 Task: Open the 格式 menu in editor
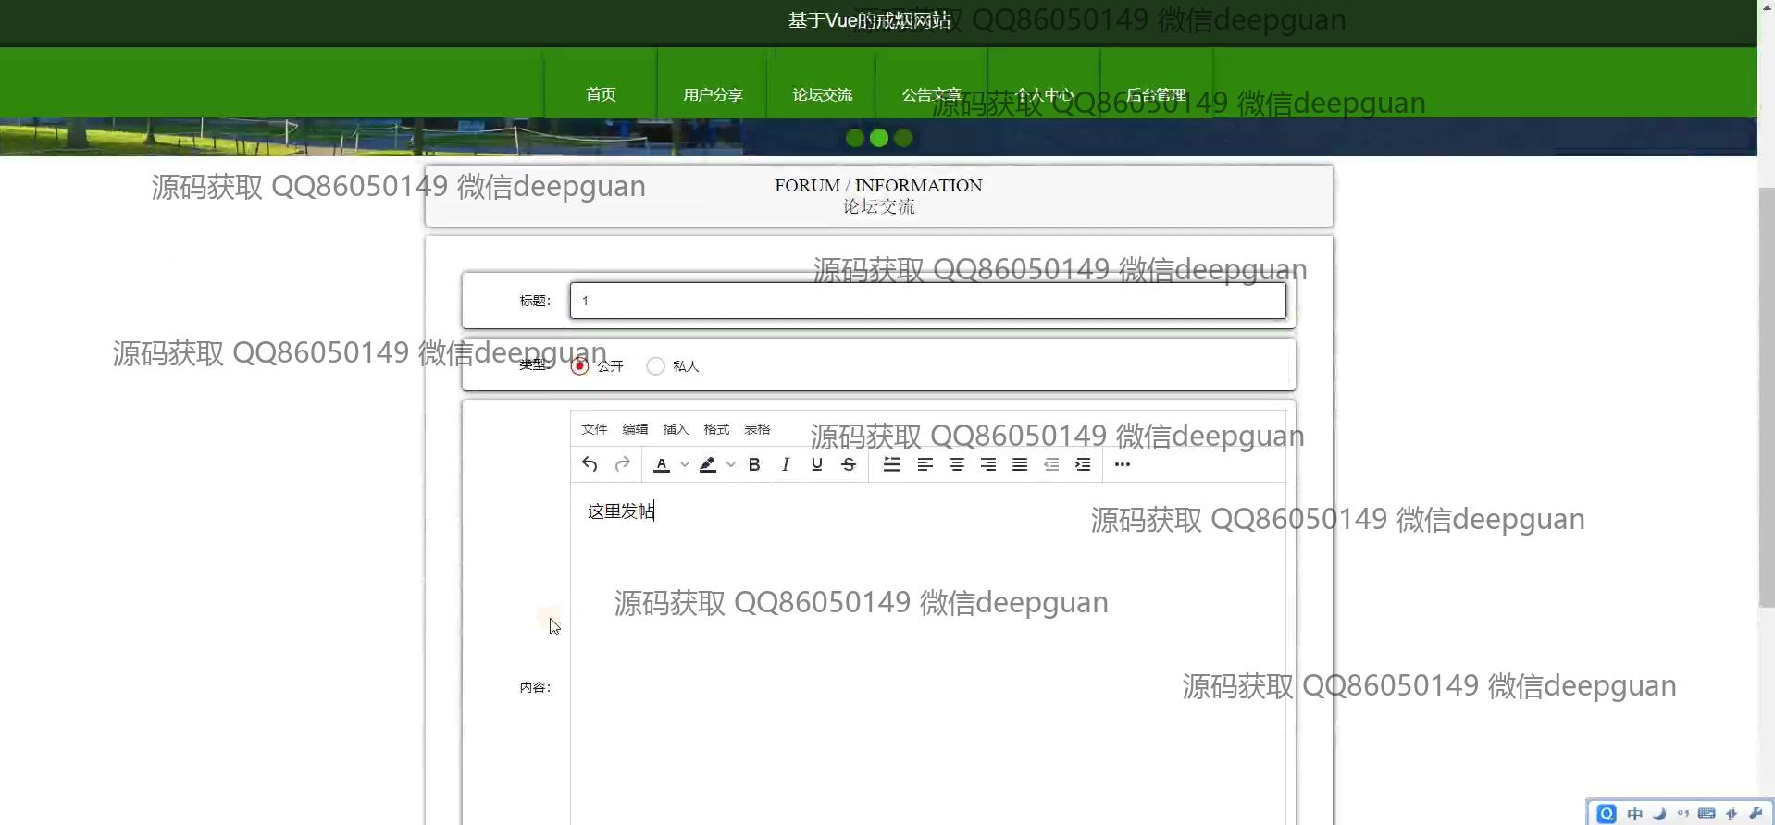(x=716, y=429)
